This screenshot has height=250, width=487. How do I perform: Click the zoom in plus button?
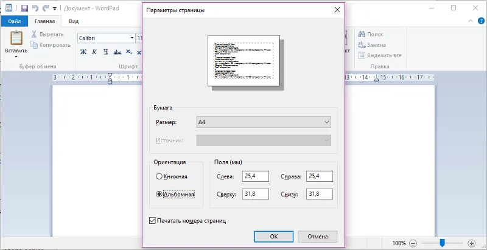[x=472, y=243]
